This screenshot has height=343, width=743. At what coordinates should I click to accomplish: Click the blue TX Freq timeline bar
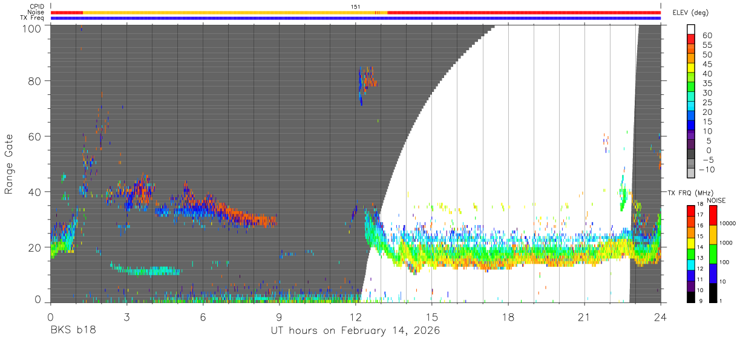pyautogui.click(x=355, y=18)
